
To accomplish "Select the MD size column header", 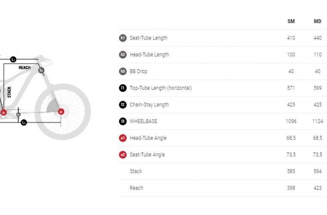I will 318,21.
